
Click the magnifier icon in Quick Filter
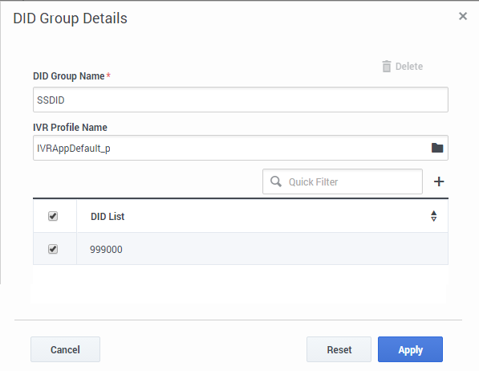(276, 181)
